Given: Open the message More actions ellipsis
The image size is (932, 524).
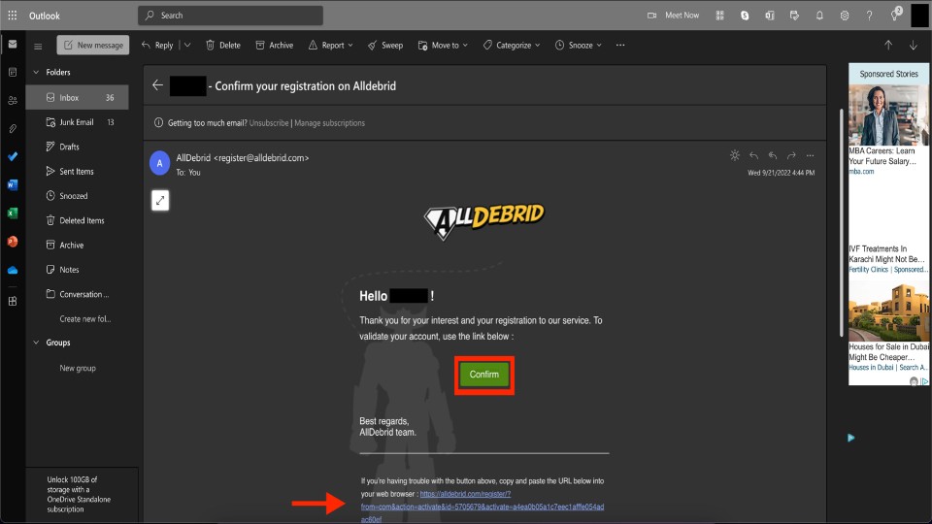Looking at the screenshot, I should tap(810, 155).
